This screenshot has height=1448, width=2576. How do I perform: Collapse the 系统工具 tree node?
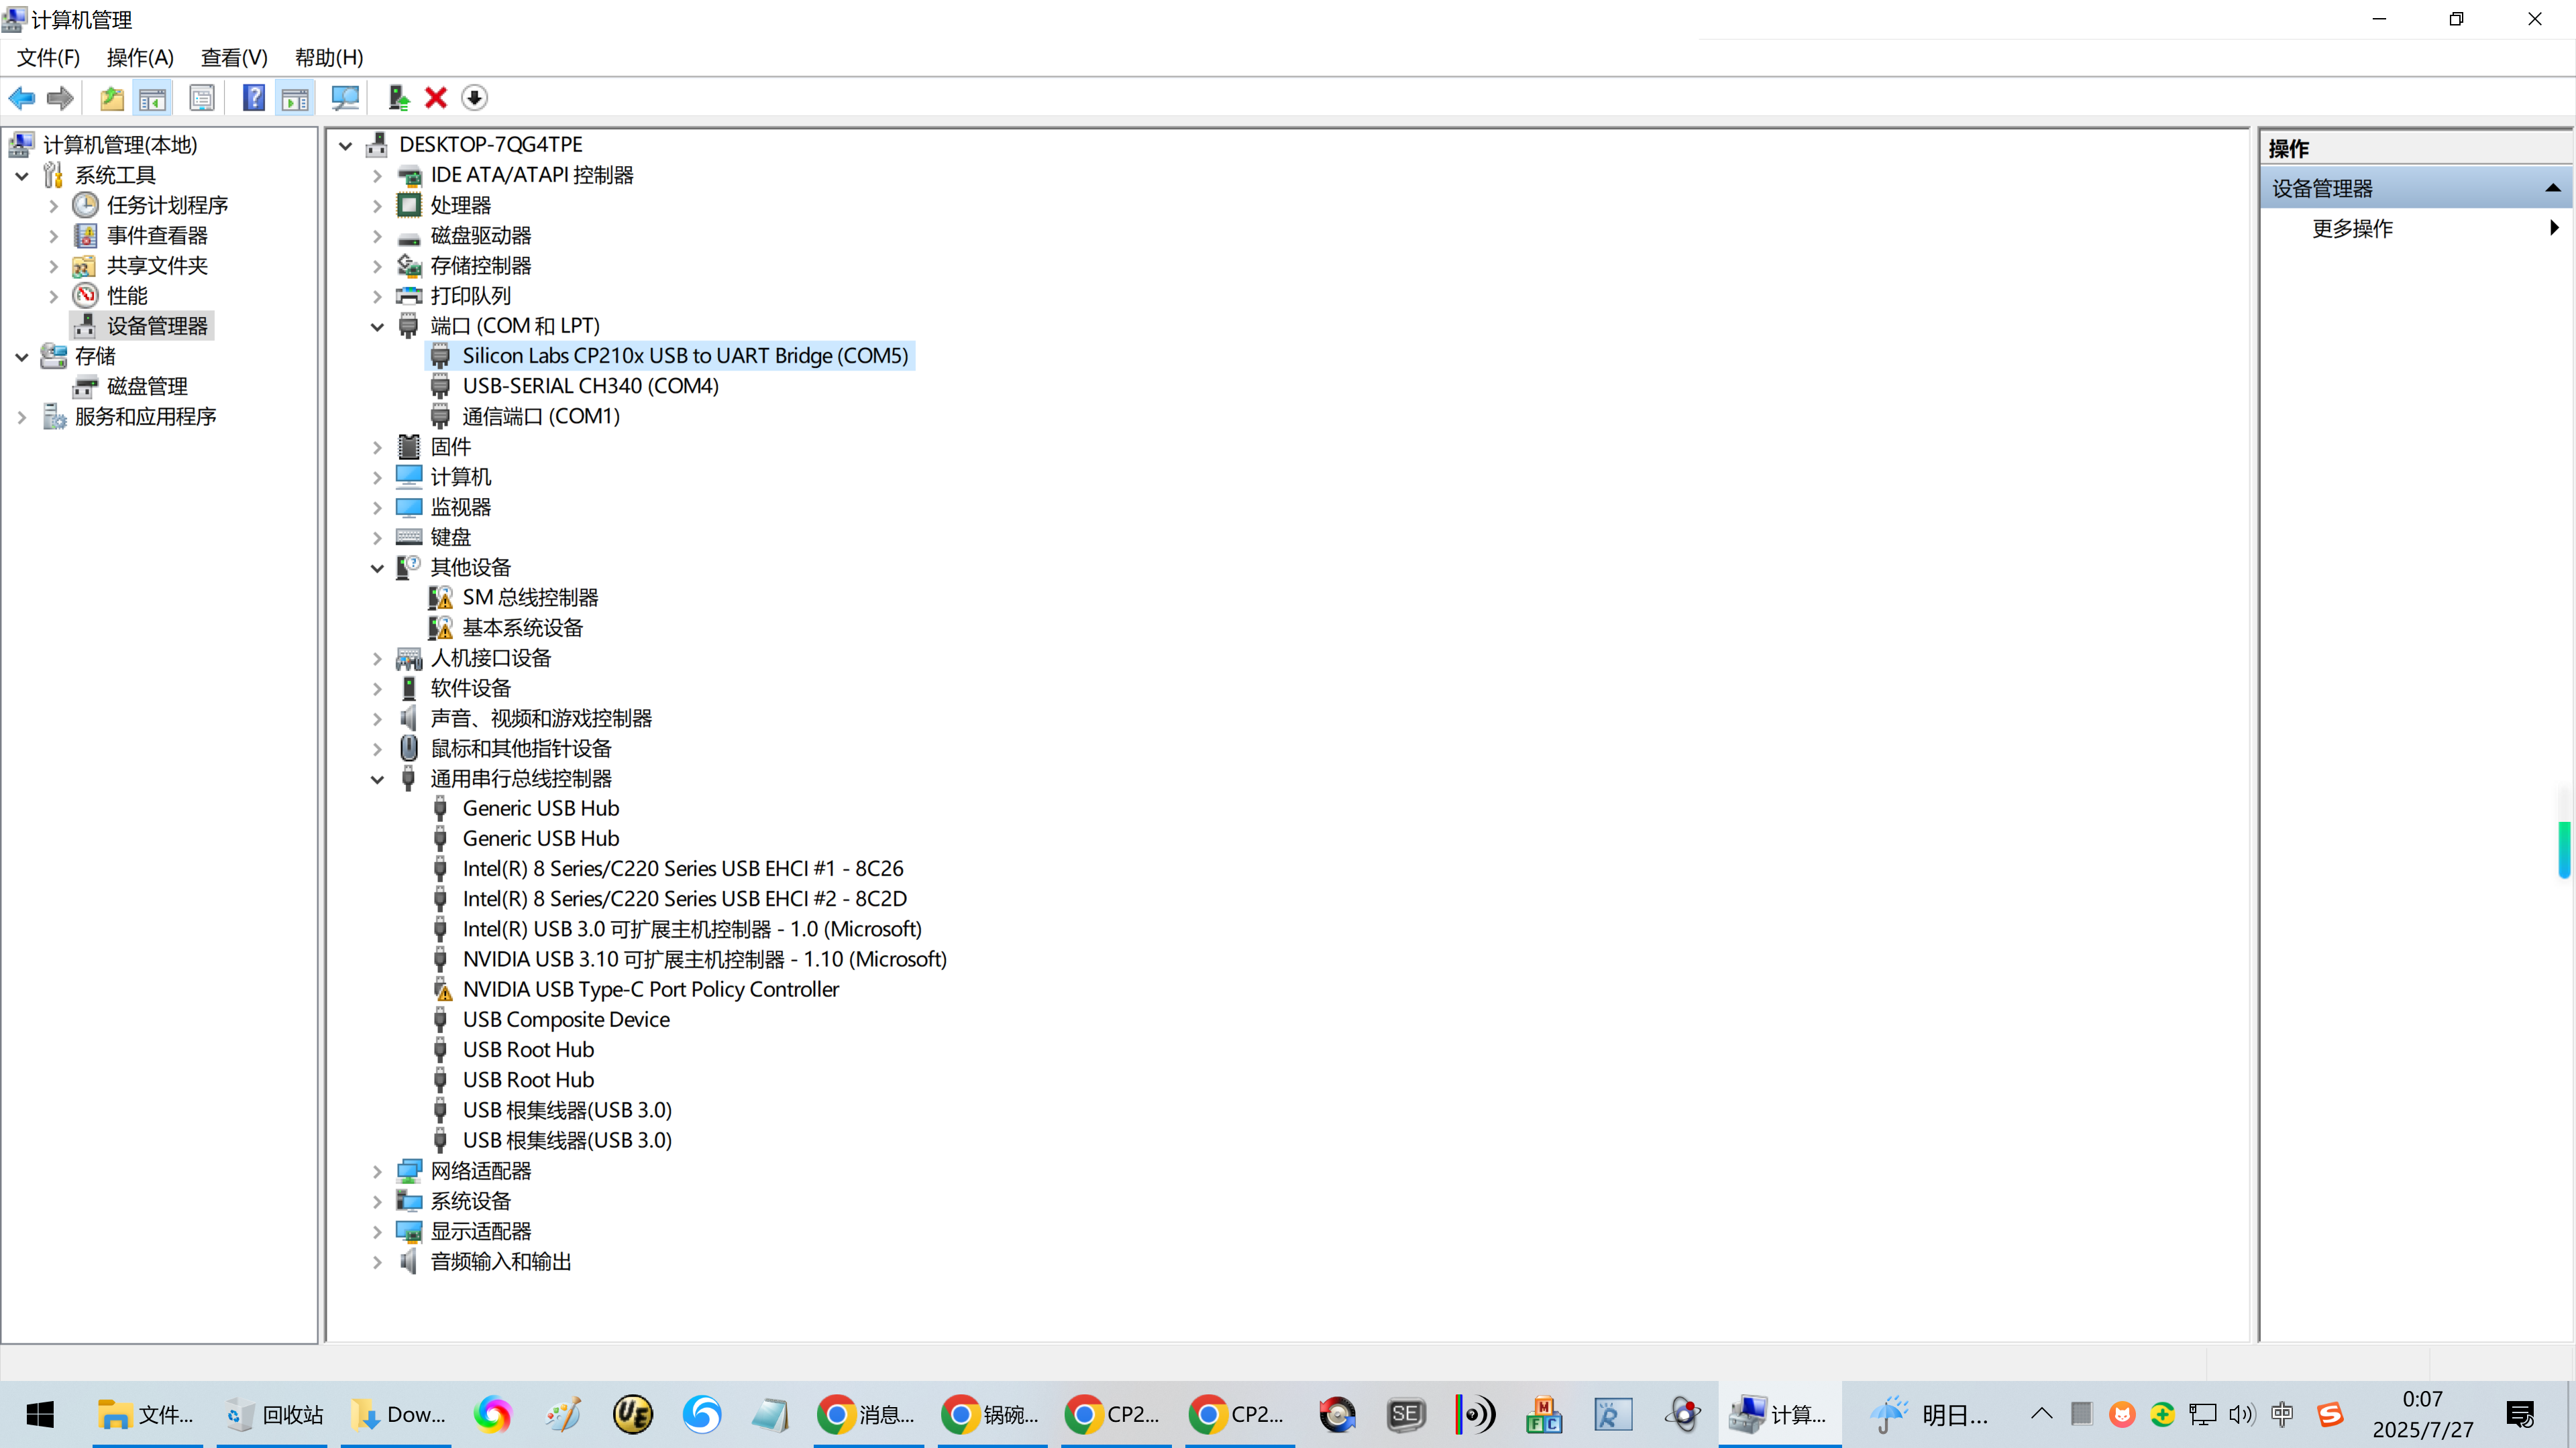22,176
